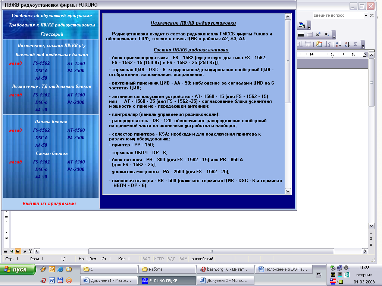
Task: Open 'Сведения об обучающей программе' section
Action: (51, 16)
